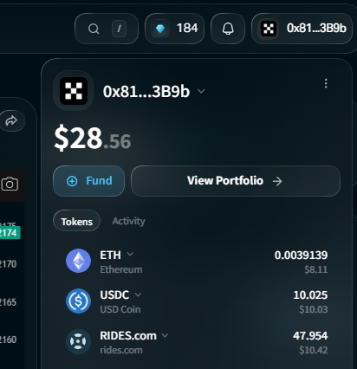Image resolution: width=357 pixels, height=369 pixels.
Task: Expand ETH token chevron
Action: tap(131, 255)
